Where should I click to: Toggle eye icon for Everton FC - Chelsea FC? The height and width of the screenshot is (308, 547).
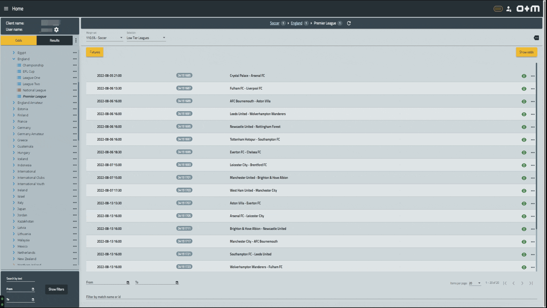pos(524,153)
